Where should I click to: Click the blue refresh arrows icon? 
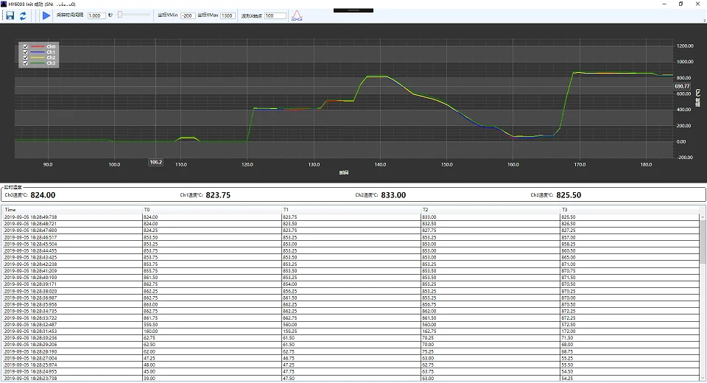coord(23,15)
